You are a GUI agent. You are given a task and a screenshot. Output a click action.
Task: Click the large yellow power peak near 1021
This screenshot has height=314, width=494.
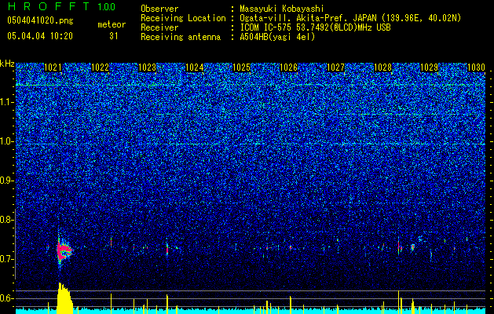click(65, 298)
